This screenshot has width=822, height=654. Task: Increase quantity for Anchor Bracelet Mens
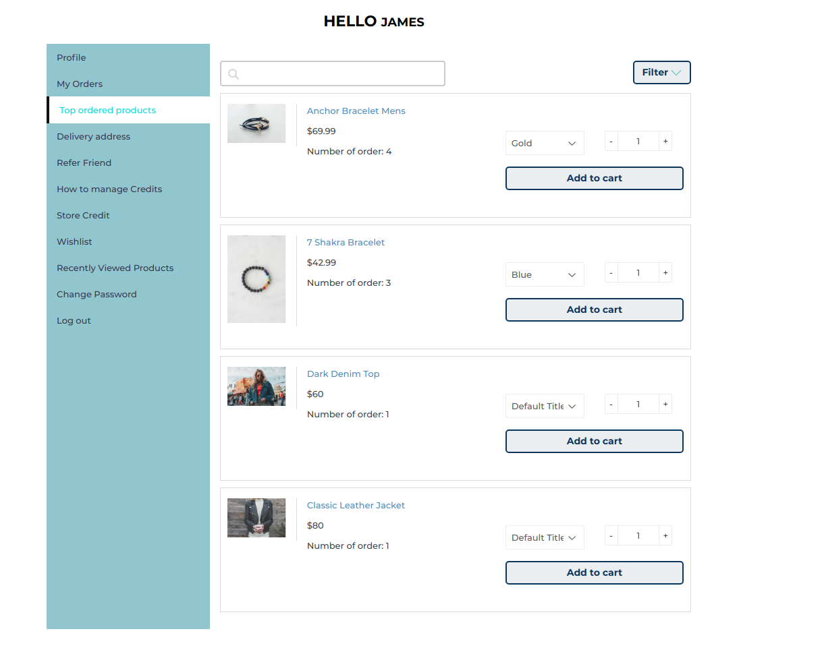click(x=665, y=142)
